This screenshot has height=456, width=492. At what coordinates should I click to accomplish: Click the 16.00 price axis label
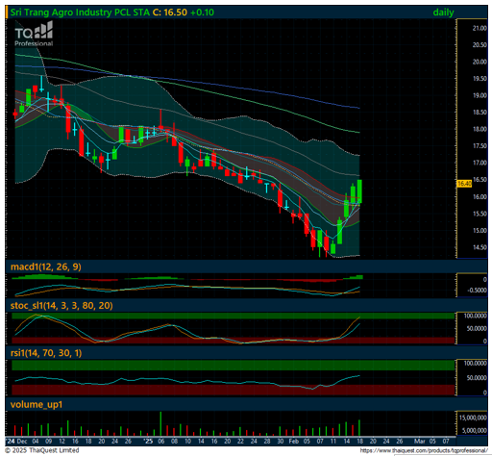(x=480, y=197)
